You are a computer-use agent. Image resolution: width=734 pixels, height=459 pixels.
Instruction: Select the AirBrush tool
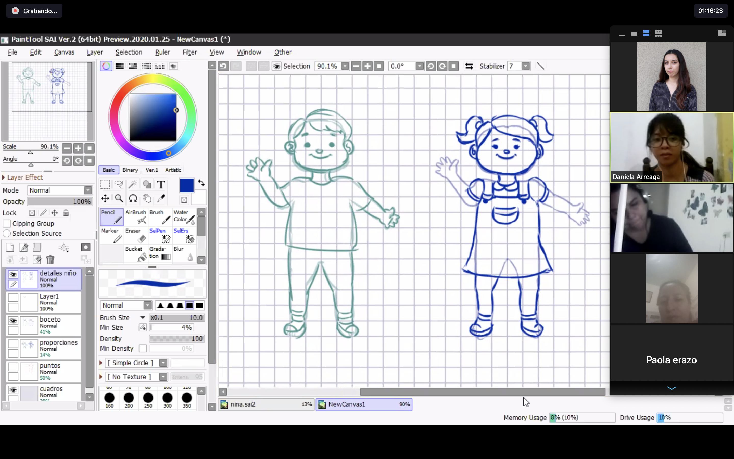136,217
